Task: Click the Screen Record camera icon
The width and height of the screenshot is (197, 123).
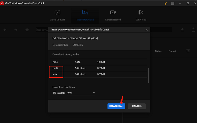Action: [x=113, y=12]
